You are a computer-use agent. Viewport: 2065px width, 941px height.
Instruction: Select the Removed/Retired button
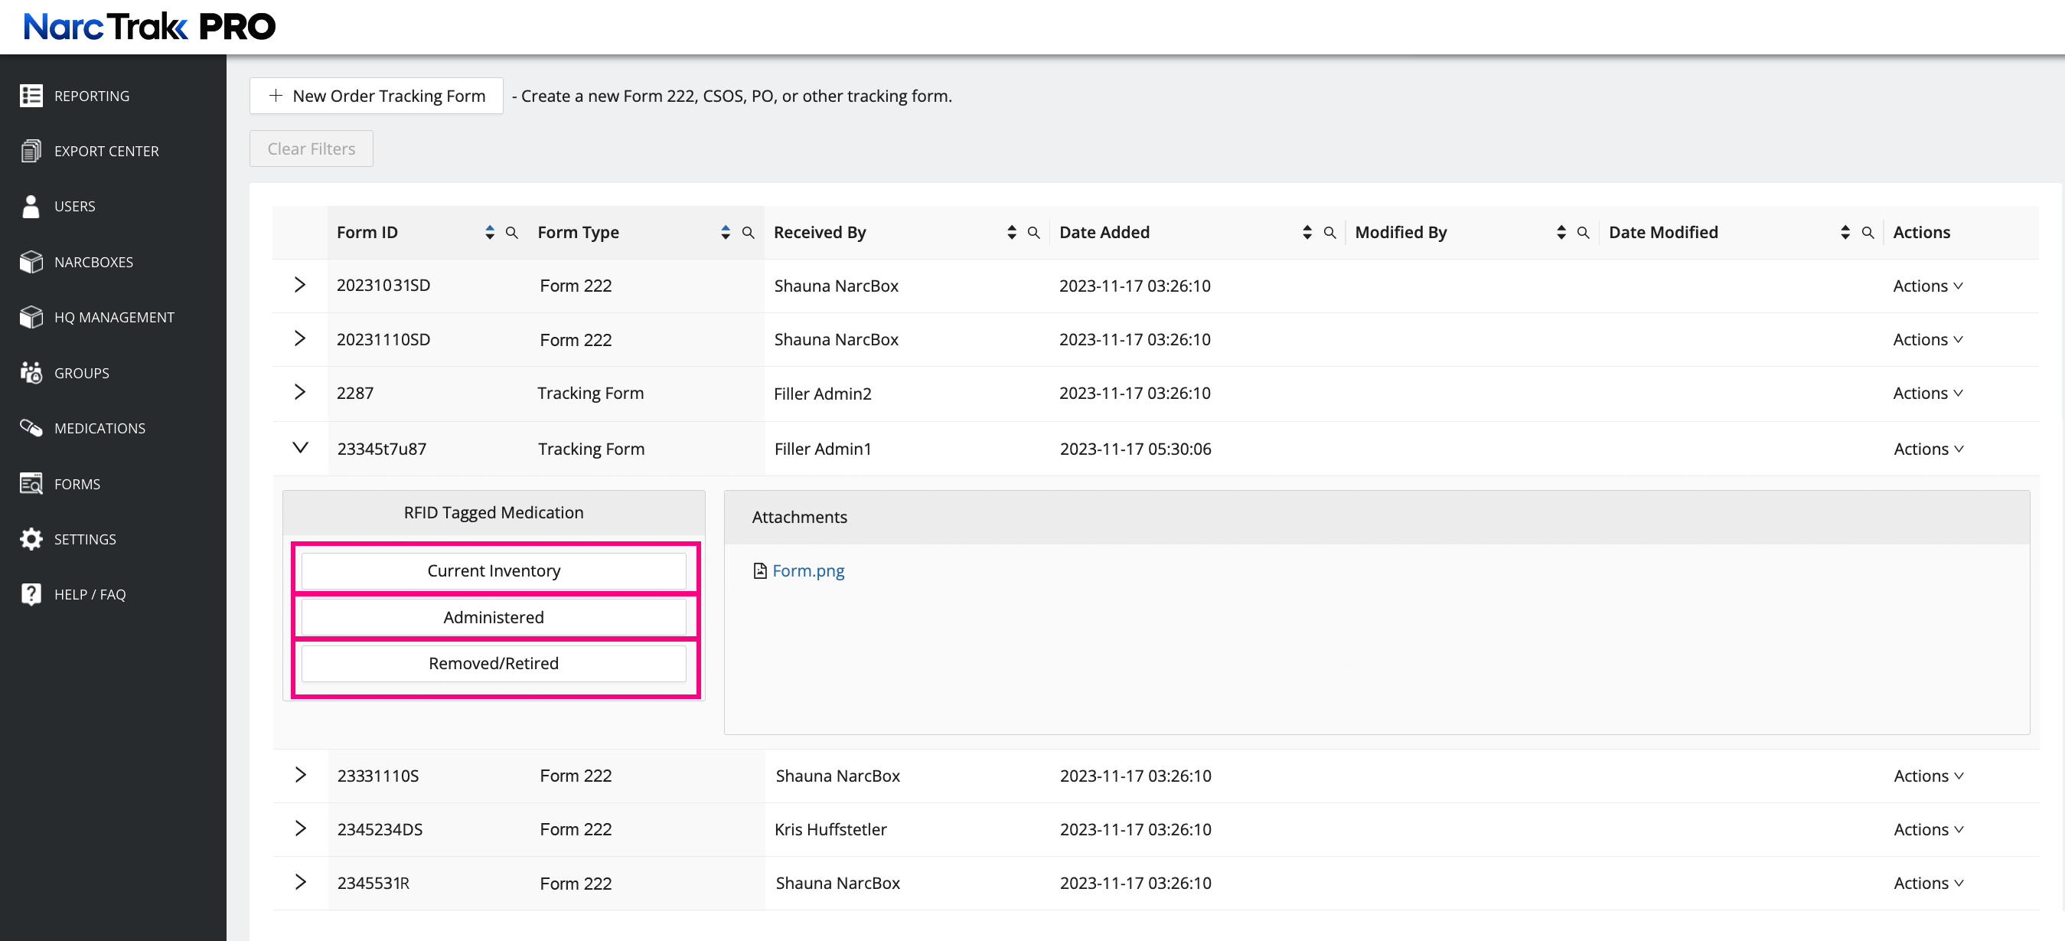pos(493,663)
